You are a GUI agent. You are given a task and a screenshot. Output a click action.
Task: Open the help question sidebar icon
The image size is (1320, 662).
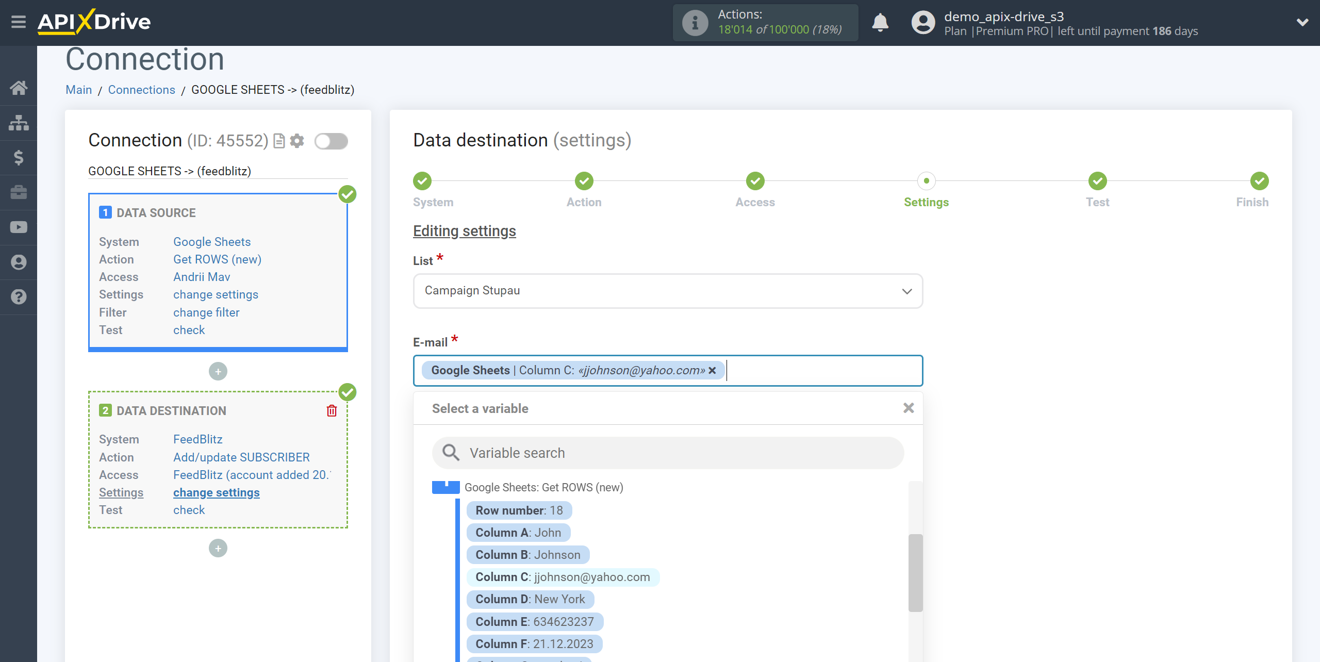[19, 297]
